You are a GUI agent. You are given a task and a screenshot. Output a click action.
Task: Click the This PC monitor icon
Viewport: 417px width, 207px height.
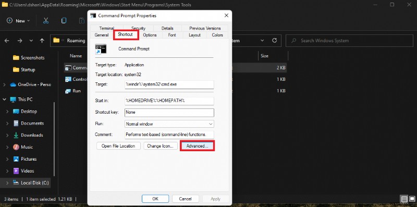[x=13, y=100]
